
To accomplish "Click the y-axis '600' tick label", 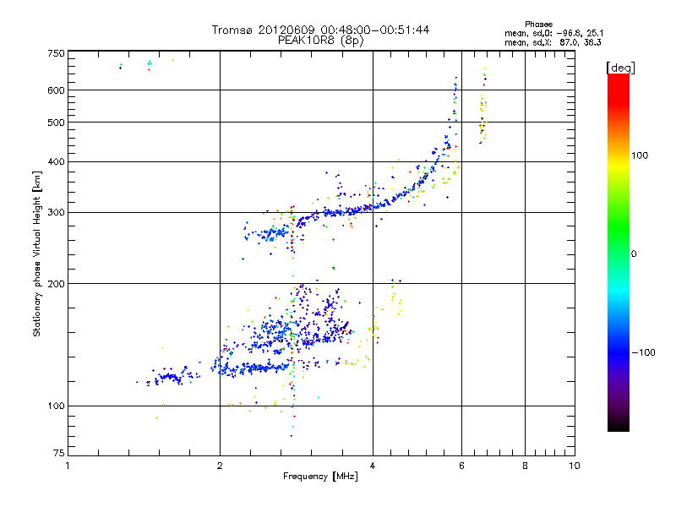I will click(x=56, y=90).
